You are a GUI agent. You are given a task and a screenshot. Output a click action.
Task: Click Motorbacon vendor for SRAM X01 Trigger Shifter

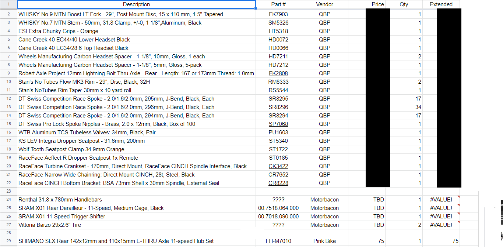tap(324, 217)
